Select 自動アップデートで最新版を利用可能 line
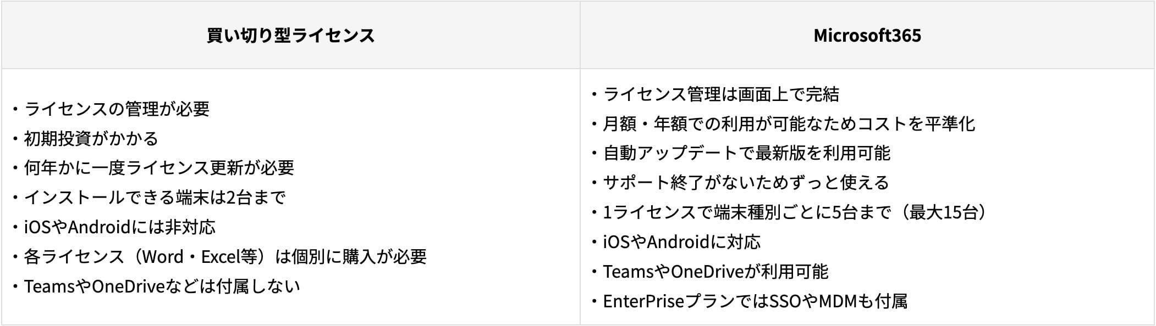1156x326 pixels. point(746,153)
